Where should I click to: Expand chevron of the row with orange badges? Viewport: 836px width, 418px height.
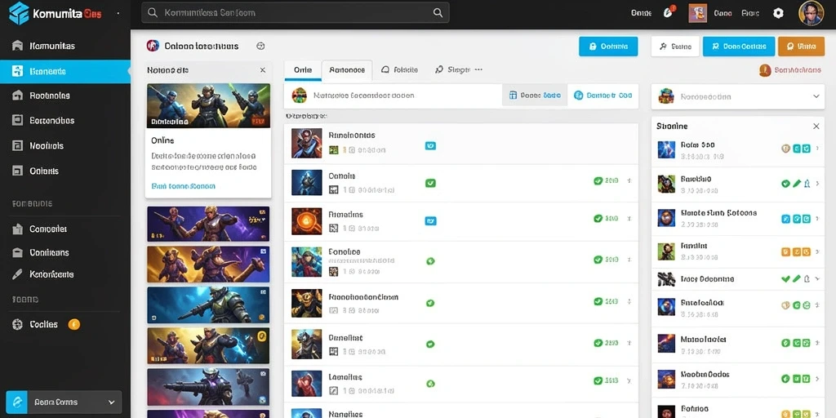(817, 251)
